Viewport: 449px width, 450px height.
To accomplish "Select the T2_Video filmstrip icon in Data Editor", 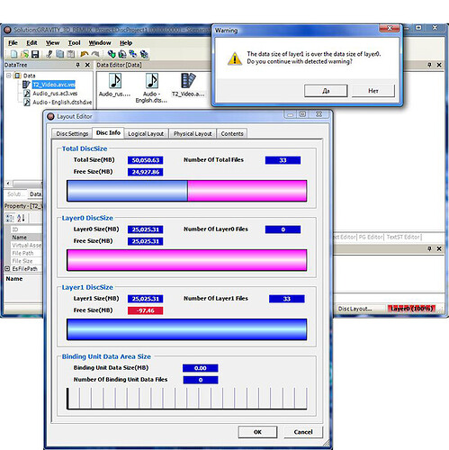I will coord(188,81).
